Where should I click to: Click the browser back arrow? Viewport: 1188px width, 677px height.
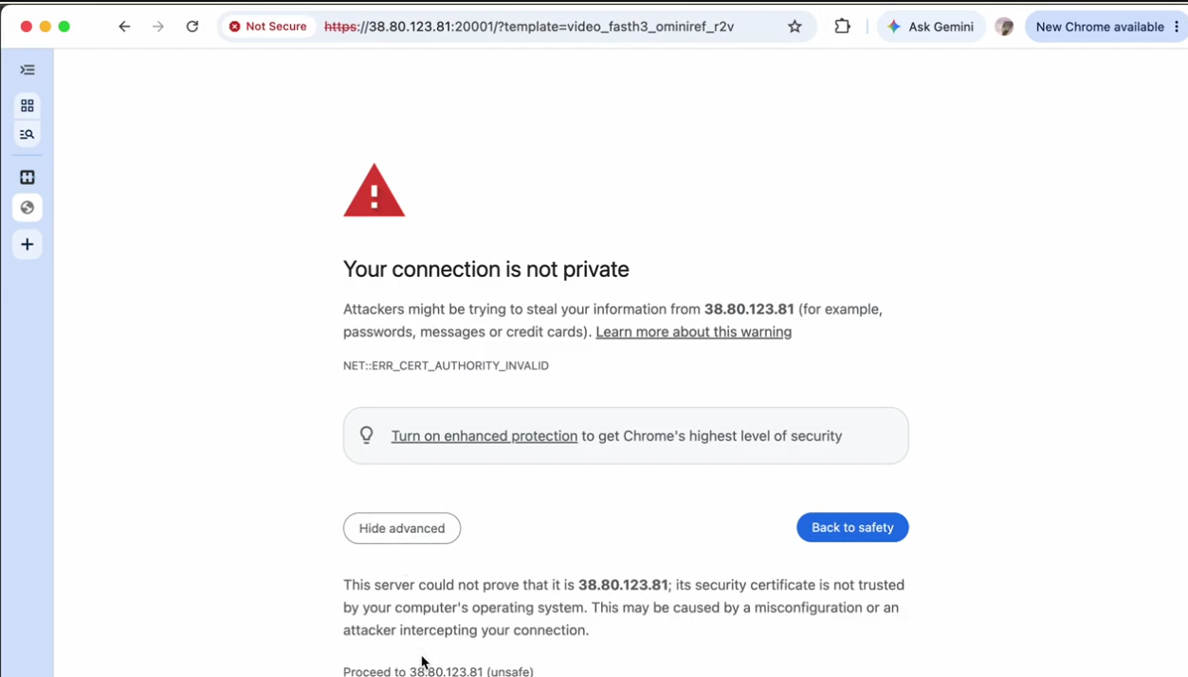(x=124, y=27)
